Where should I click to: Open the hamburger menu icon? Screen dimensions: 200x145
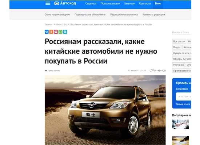click(x=48, y=3)
